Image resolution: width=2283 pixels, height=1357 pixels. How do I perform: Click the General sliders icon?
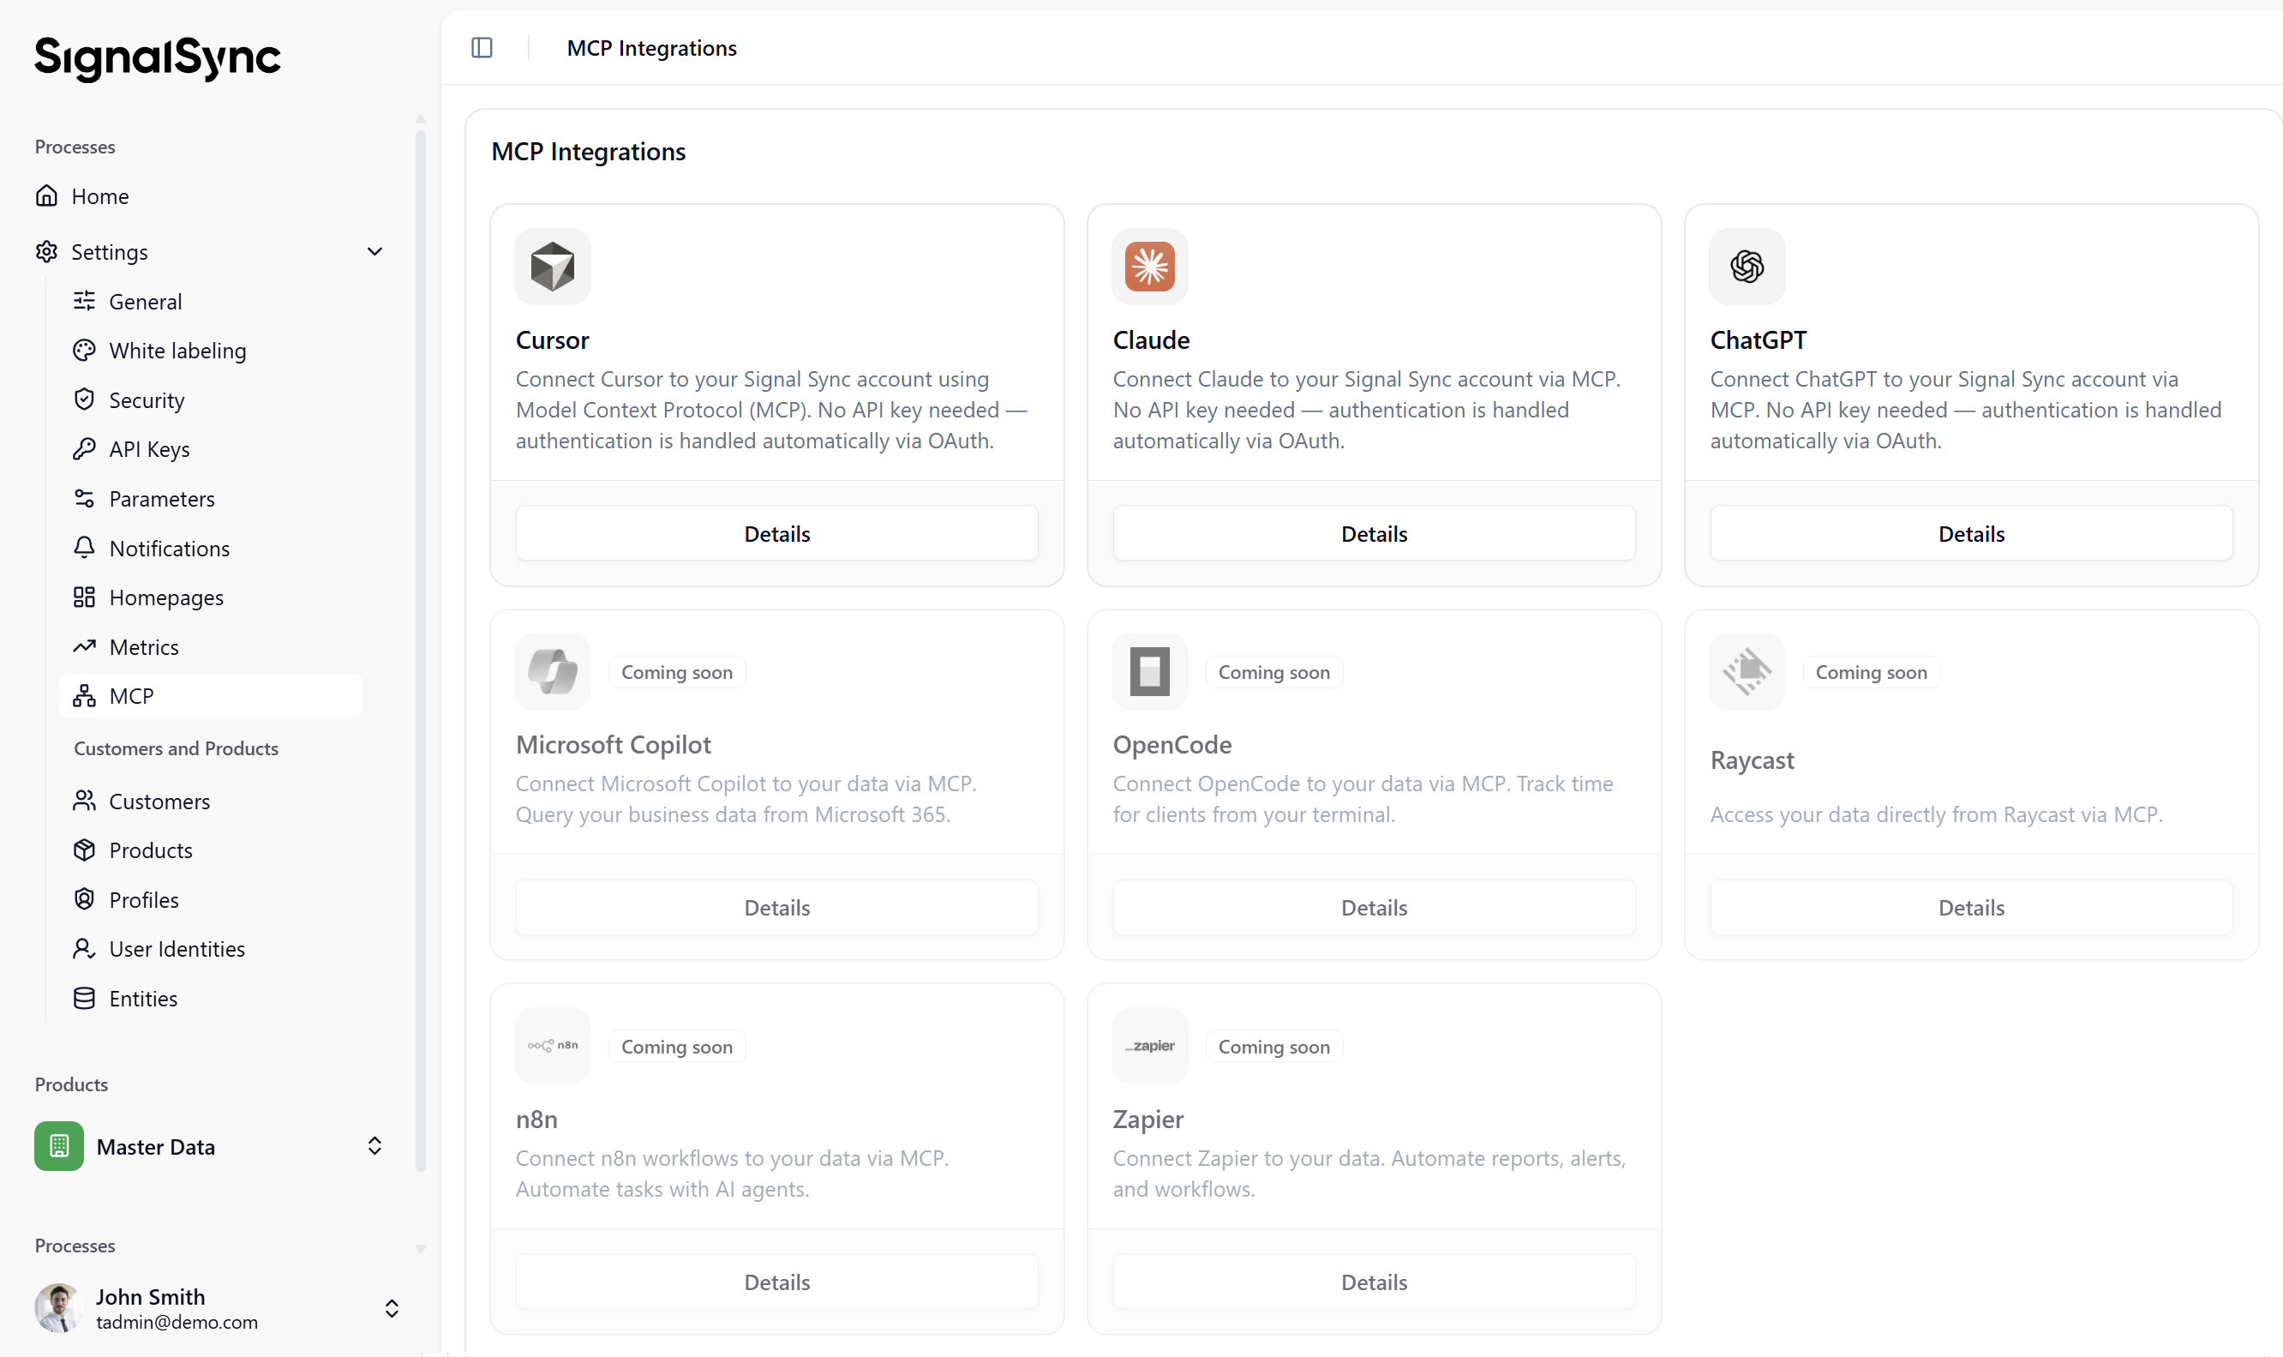(x=84, y=301)
